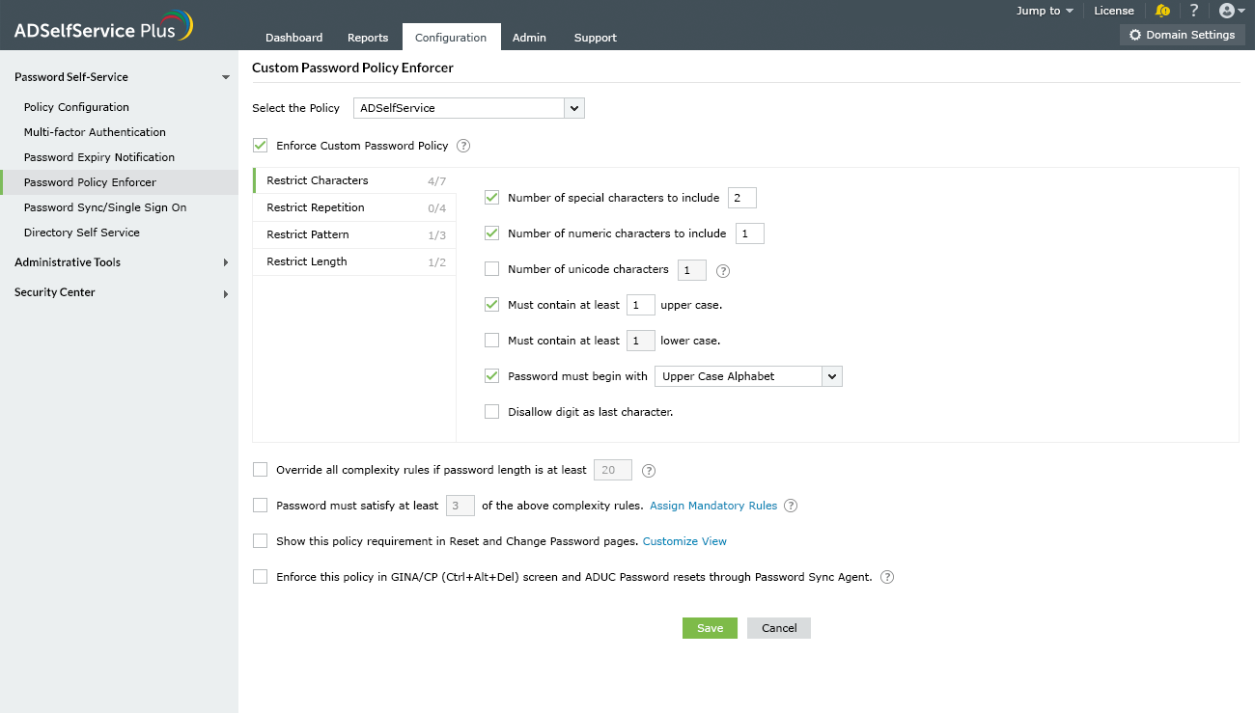Click help icon beside GINA/CP enforcement option
This screenshot has width=1255, height=713.
point(887,577)
